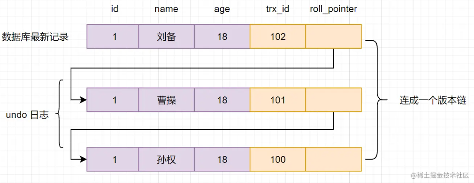Select the trx_id cell with 102
Image resolution: width=474 pixels, height=183 pixels.
tap(278, 37)
